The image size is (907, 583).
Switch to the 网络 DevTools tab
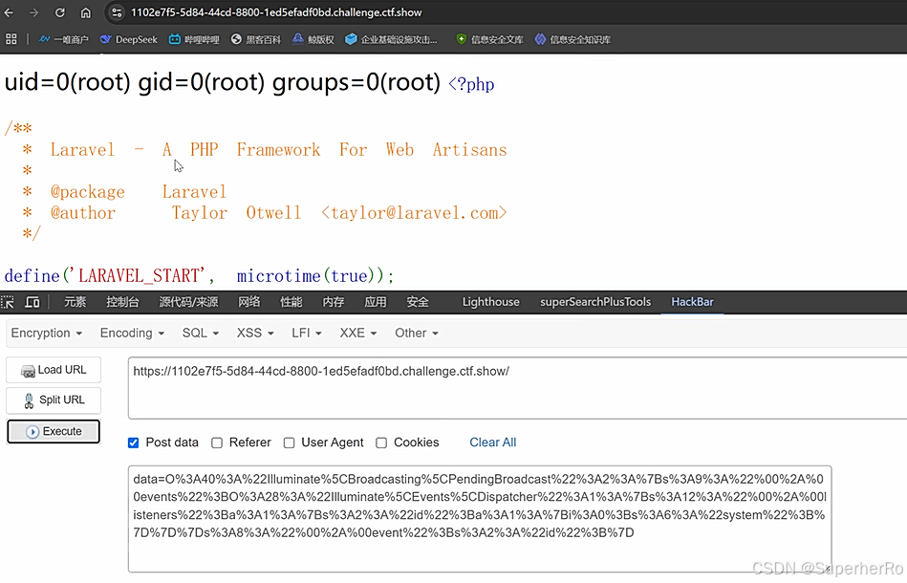[x=249, y=302]
